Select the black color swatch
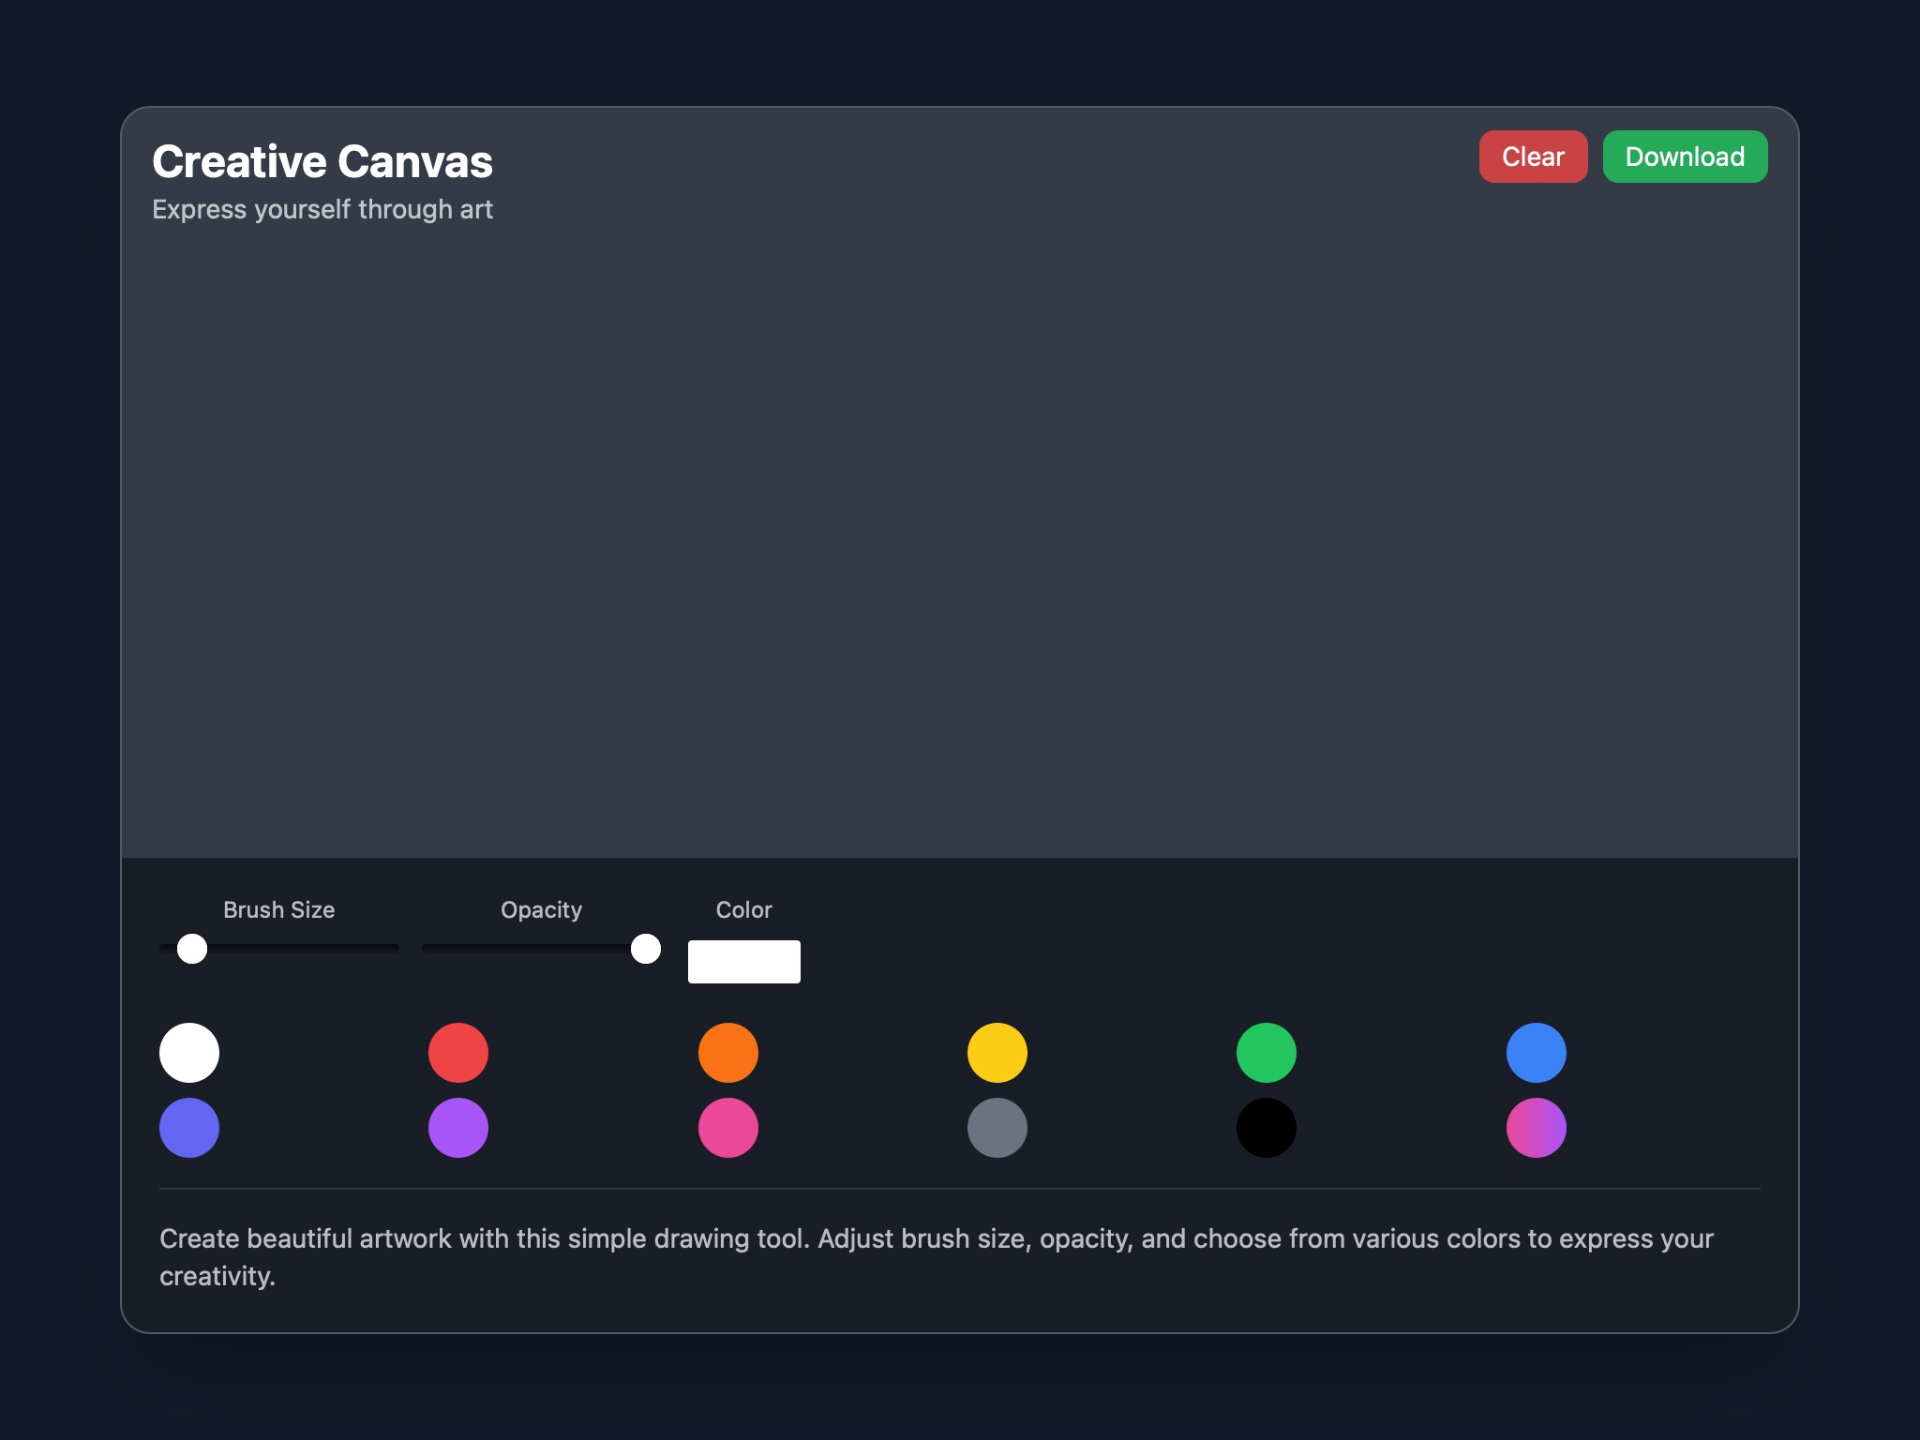Screen dimensions: 1920x1440 tap(1266, 1128)
